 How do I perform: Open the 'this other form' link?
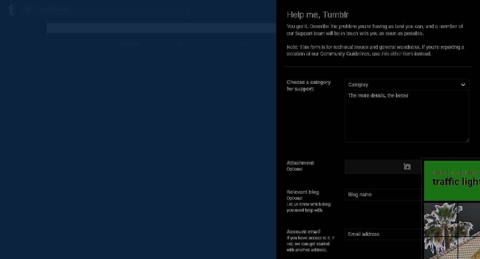397,54
